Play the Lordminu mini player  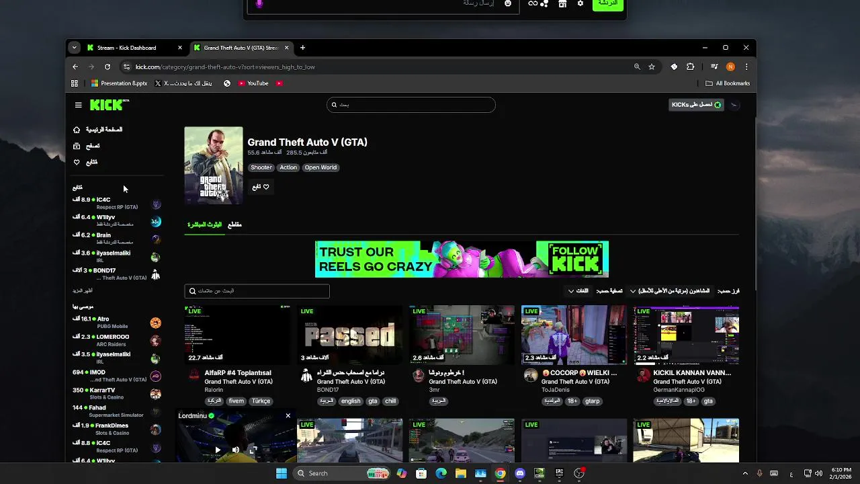[x=218, y=450]
